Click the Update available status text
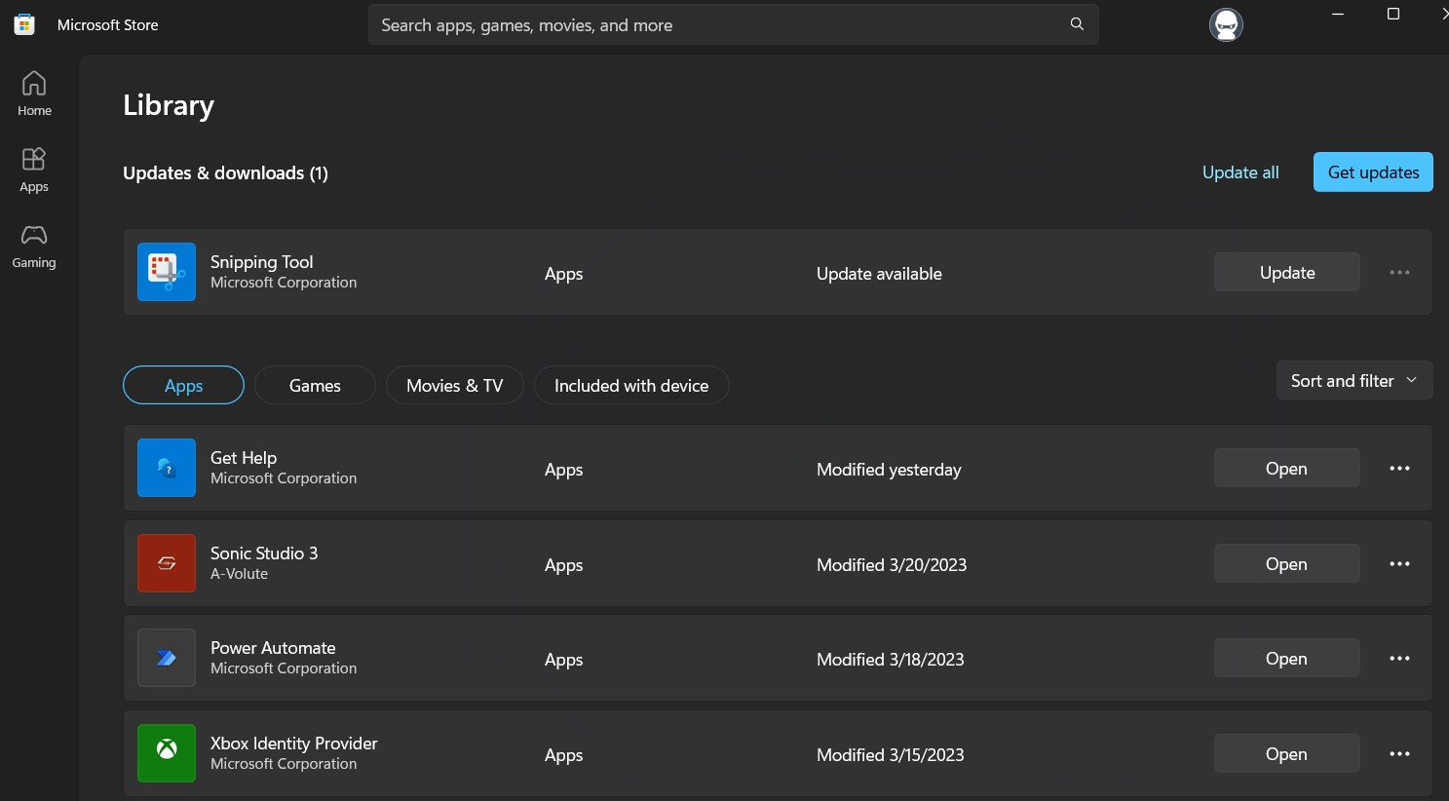This screenshot has width=1449, height=801. pos(879,274)
